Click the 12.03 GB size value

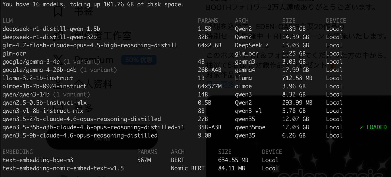point(295,127)
